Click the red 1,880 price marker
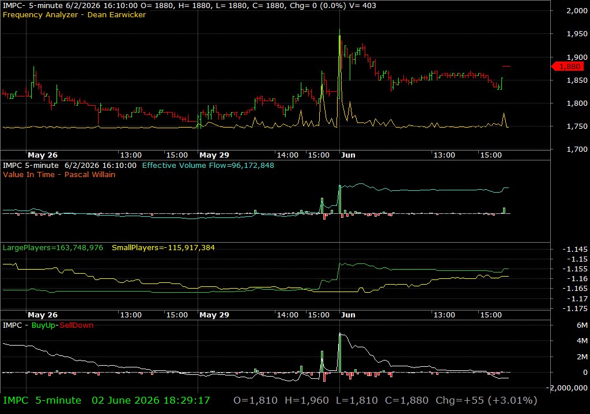The height and width of the screenshot is (414, 590). point(568,67)
